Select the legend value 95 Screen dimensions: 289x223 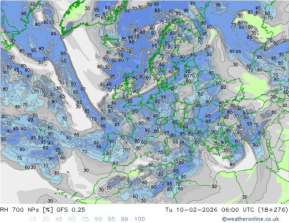[x=111, y=219]
